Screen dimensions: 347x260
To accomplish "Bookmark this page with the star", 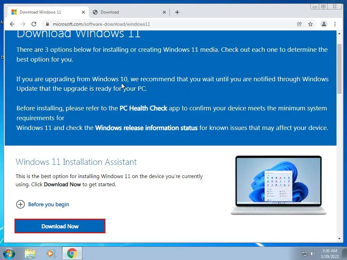I will point(310,24).
